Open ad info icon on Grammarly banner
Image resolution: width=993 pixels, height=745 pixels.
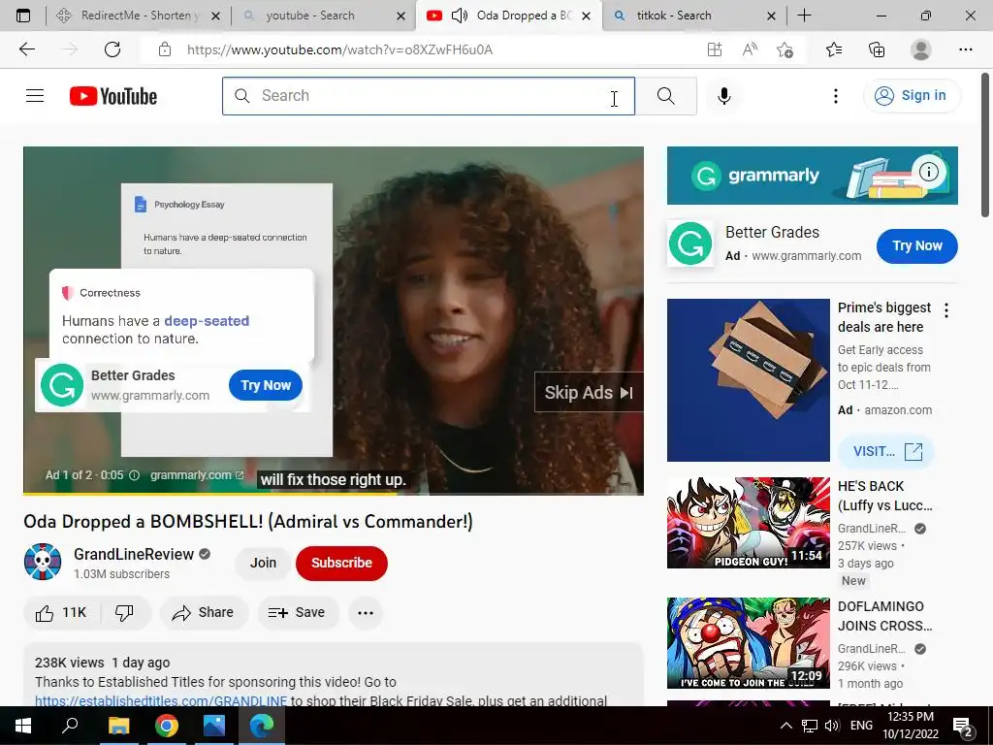point(928,171)
